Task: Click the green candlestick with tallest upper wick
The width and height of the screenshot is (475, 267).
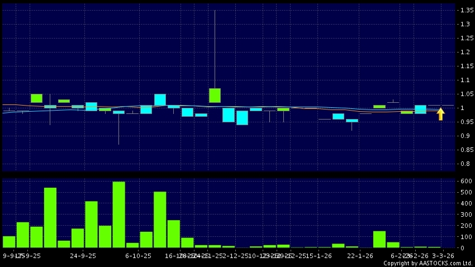Action: click(x=215, y=95)
